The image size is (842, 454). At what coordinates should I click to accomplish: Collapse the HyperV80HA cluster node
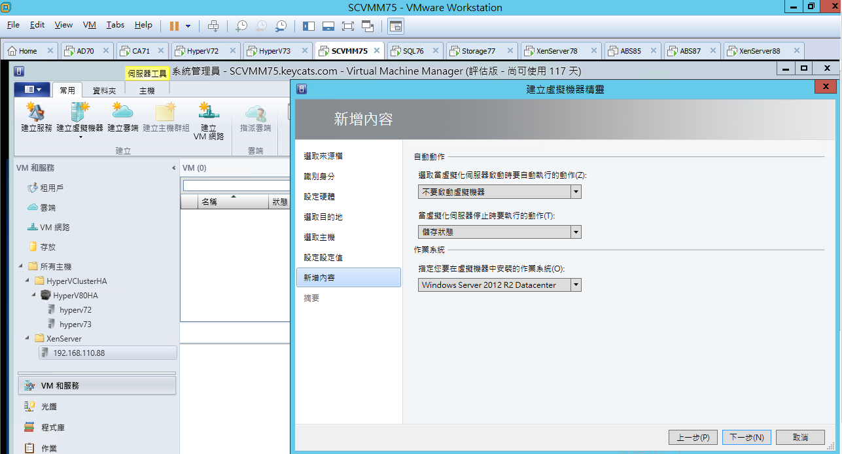[x=34, y=295]
